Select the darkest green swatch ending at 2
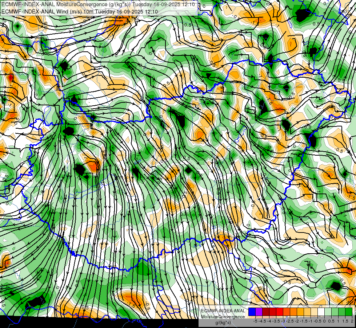 click(349, 312)
